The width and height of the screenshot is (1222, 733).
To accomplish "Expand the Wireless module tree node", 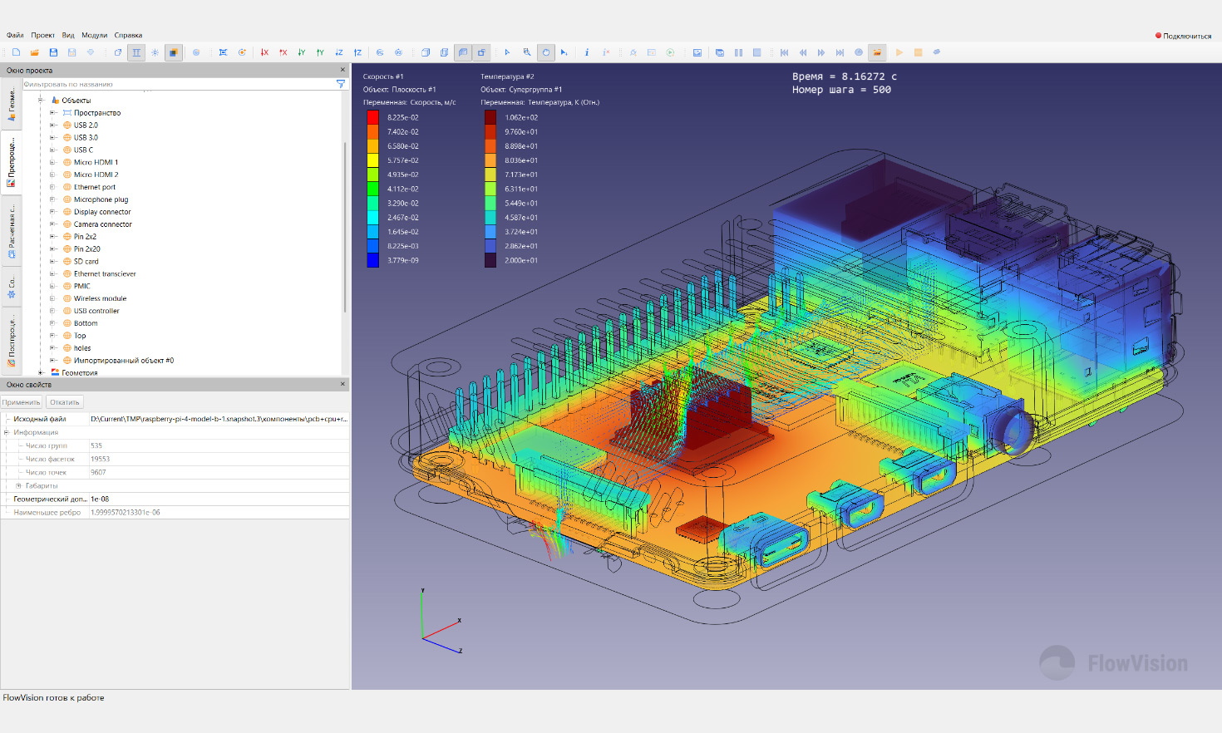I will (x=52, y=298).
